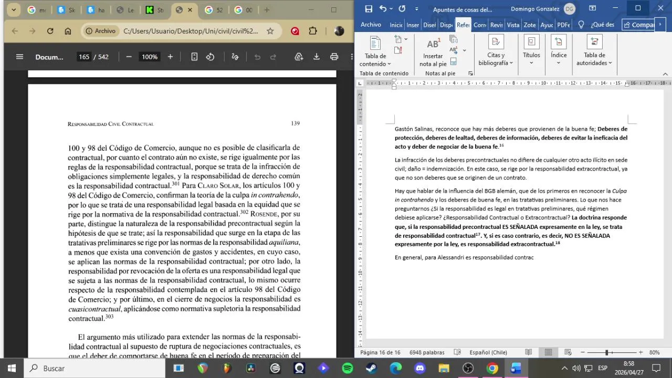Image resolution: width=672 pixels, height=378 pixels.
Task: Click Insertar nota al pie button
Action: tap(433, 52)
